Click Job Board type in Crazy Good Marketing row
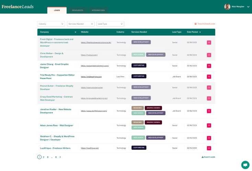Image resolution: width=252 pixels, height=171 pixels. (176, 98)
